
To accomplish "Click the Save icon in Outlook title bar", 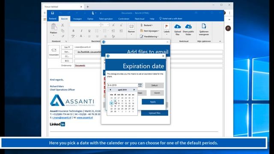I will coord(52,13).
